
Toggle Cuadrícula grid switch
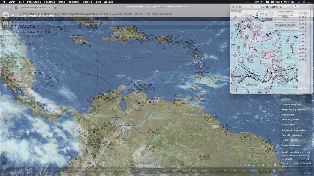(309, 159)
